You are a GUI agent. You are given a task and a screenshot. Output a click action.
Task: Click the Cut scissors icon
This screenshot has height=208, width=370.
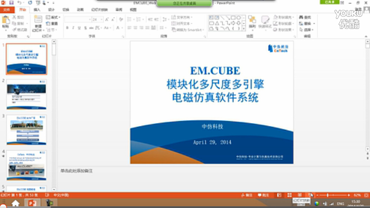14,17
